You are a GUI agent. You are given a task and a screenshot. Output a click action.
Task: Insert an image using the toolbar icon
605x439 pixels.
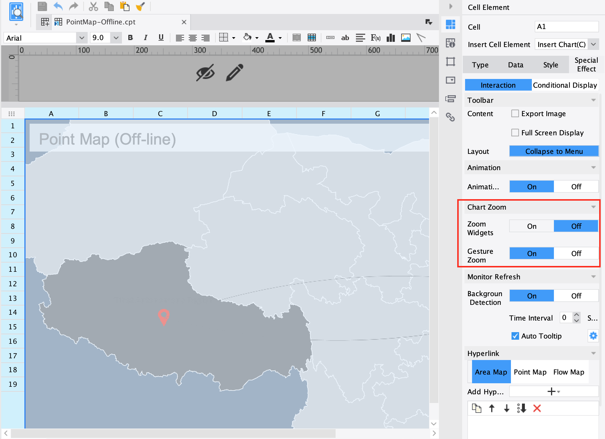[406, 37]
